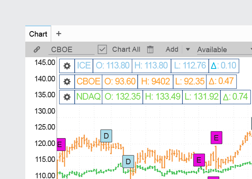Click the 115.00 price axis label
252x179 pixels.
point(45,160)
